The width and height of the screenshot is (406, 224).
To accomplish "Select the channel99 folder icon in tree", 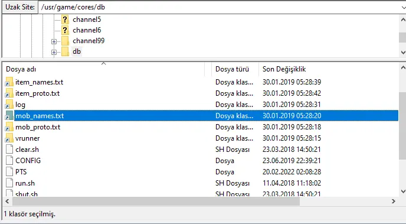I will pyautogui.click(x=65, y=41).
